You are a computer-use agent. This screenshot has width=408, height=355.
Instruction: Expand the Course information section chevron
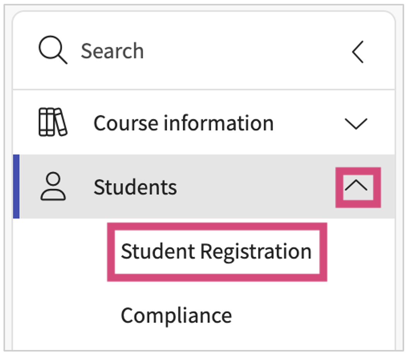click(x=355, y=124)
